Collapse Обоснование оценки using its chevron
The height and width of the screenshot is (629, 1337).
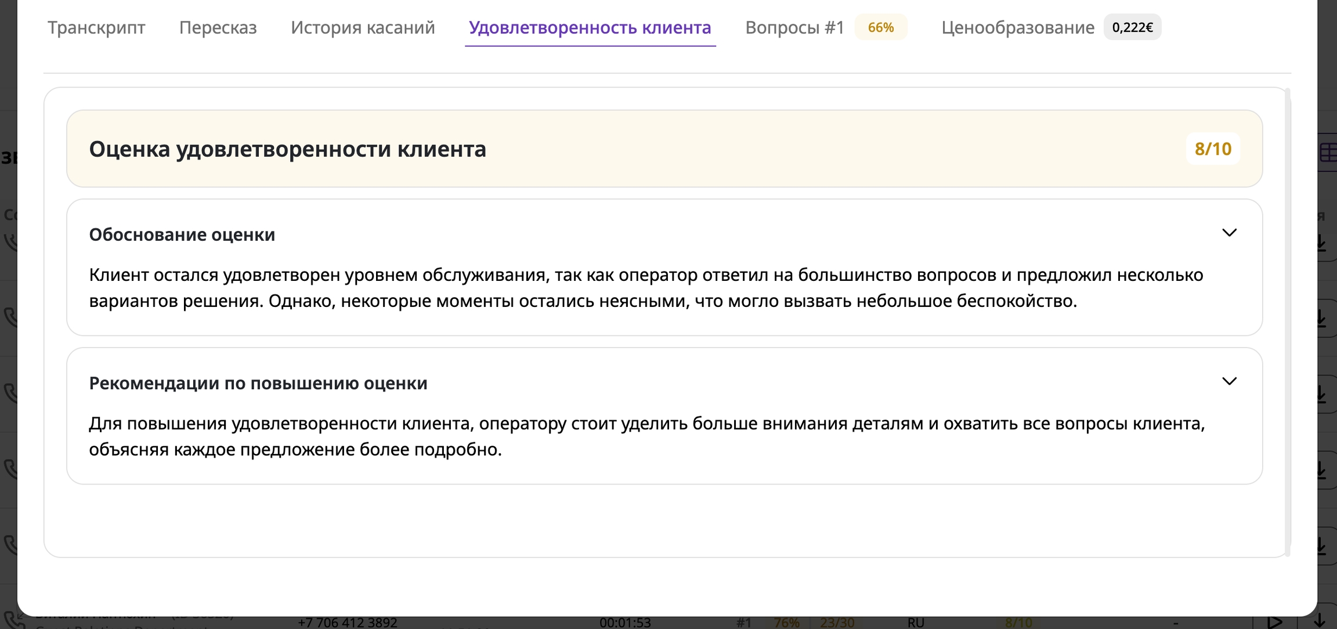(x=1229, y=233)
